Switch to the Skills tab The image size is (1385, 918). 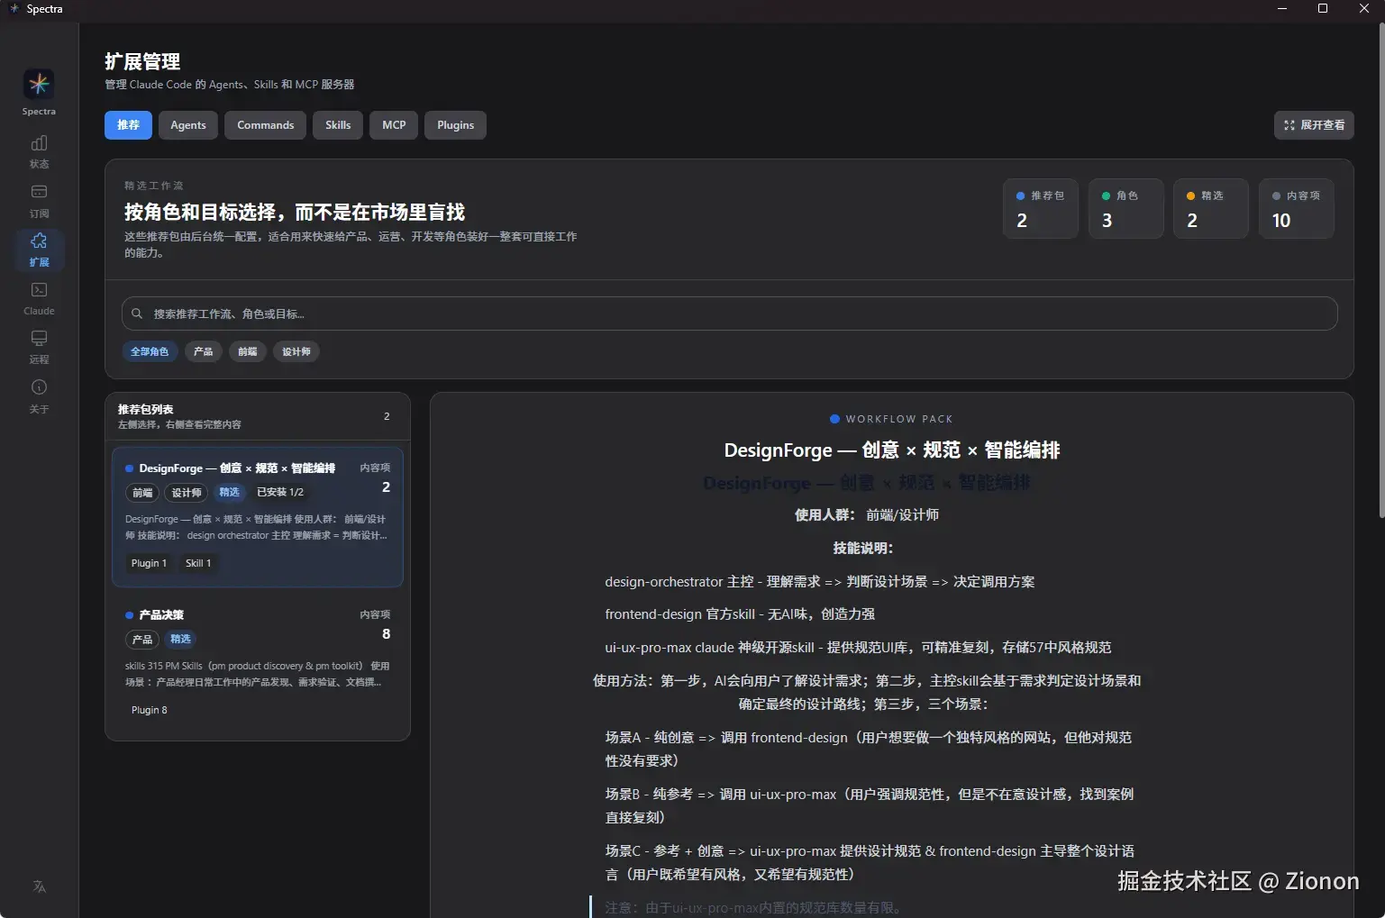pyautogui.click(x=338, y=125)
